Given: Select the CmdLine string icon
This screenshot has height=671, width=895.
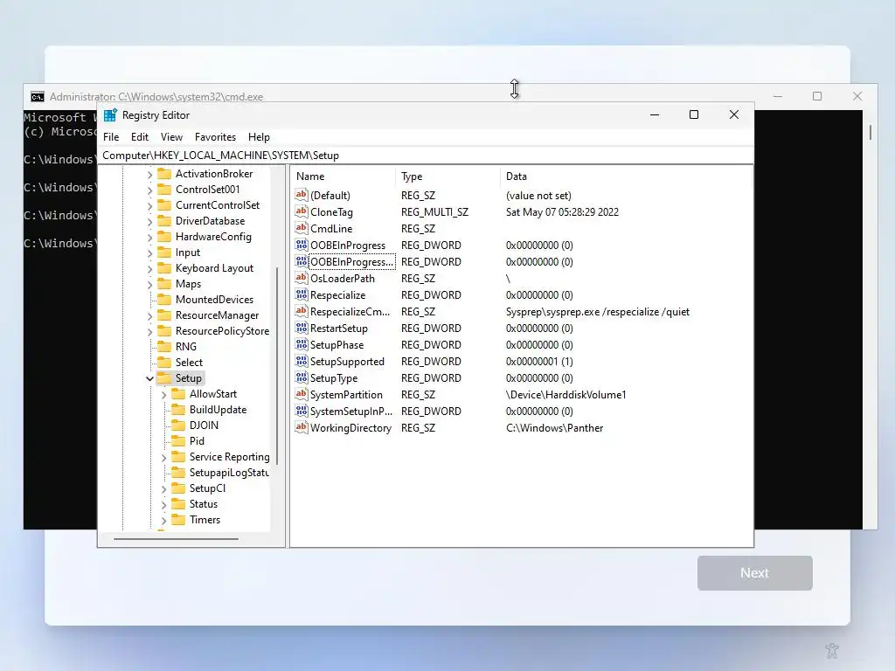Looking at the screenshot, I should pyautogui.click(x=302, y=228).
